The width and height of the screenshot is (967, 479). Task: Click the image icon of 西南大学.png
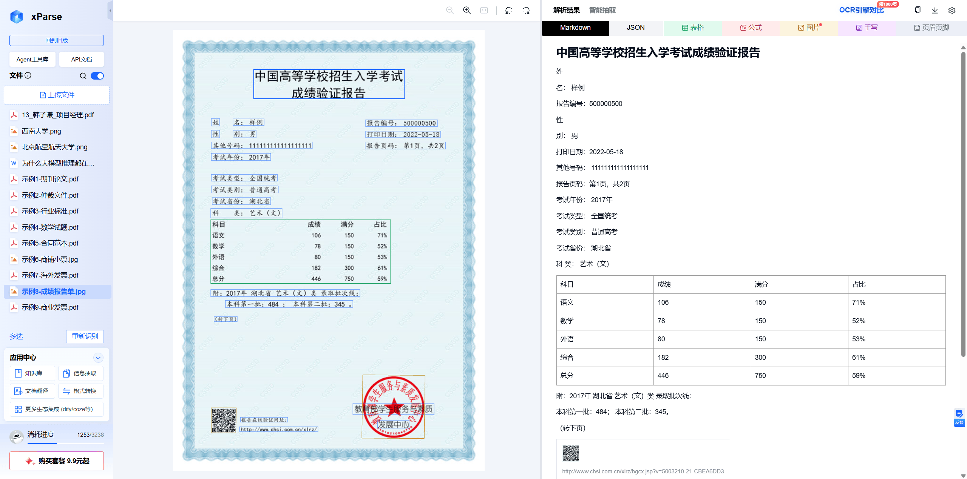pyautogui.click(x=14, y=131)
